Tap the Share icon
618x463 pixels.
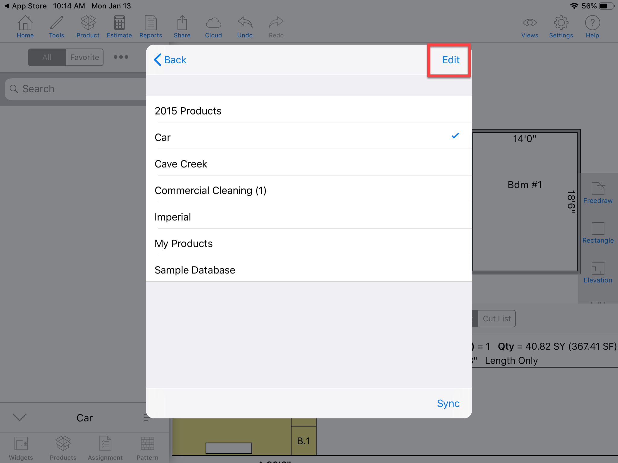(x=182, y=27)
